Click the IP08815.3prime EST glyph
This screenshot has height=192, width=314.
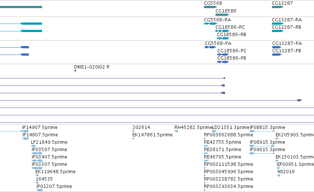[x=262, y=131]
